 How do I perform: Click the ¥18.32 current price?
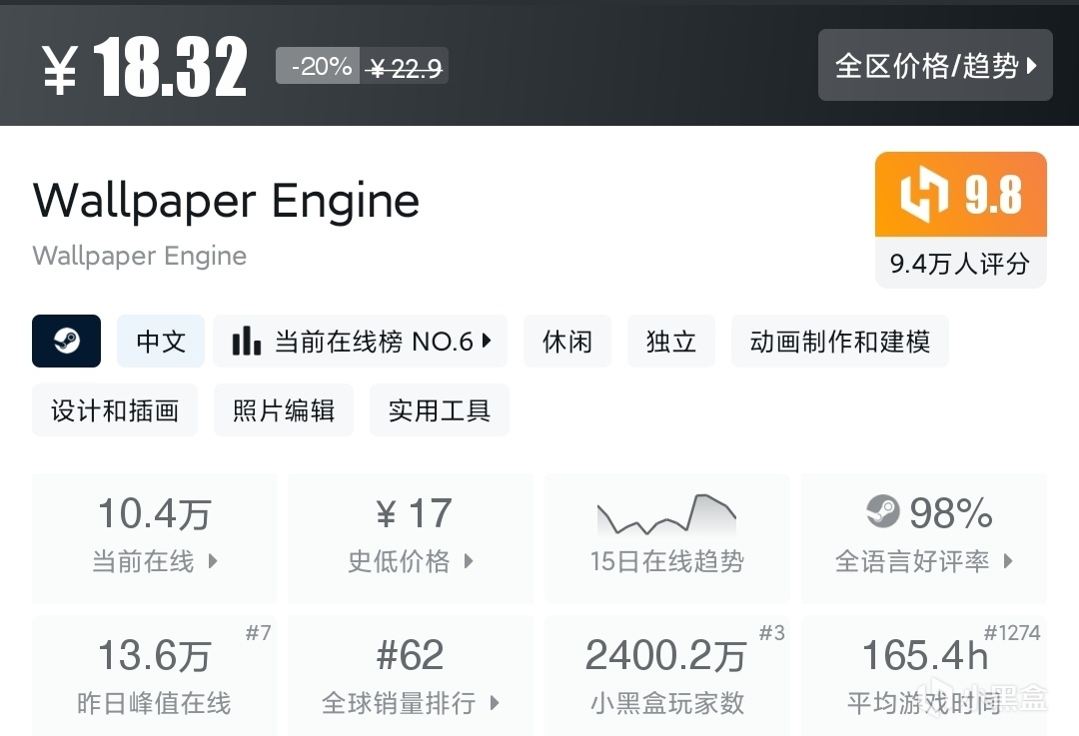144,67
